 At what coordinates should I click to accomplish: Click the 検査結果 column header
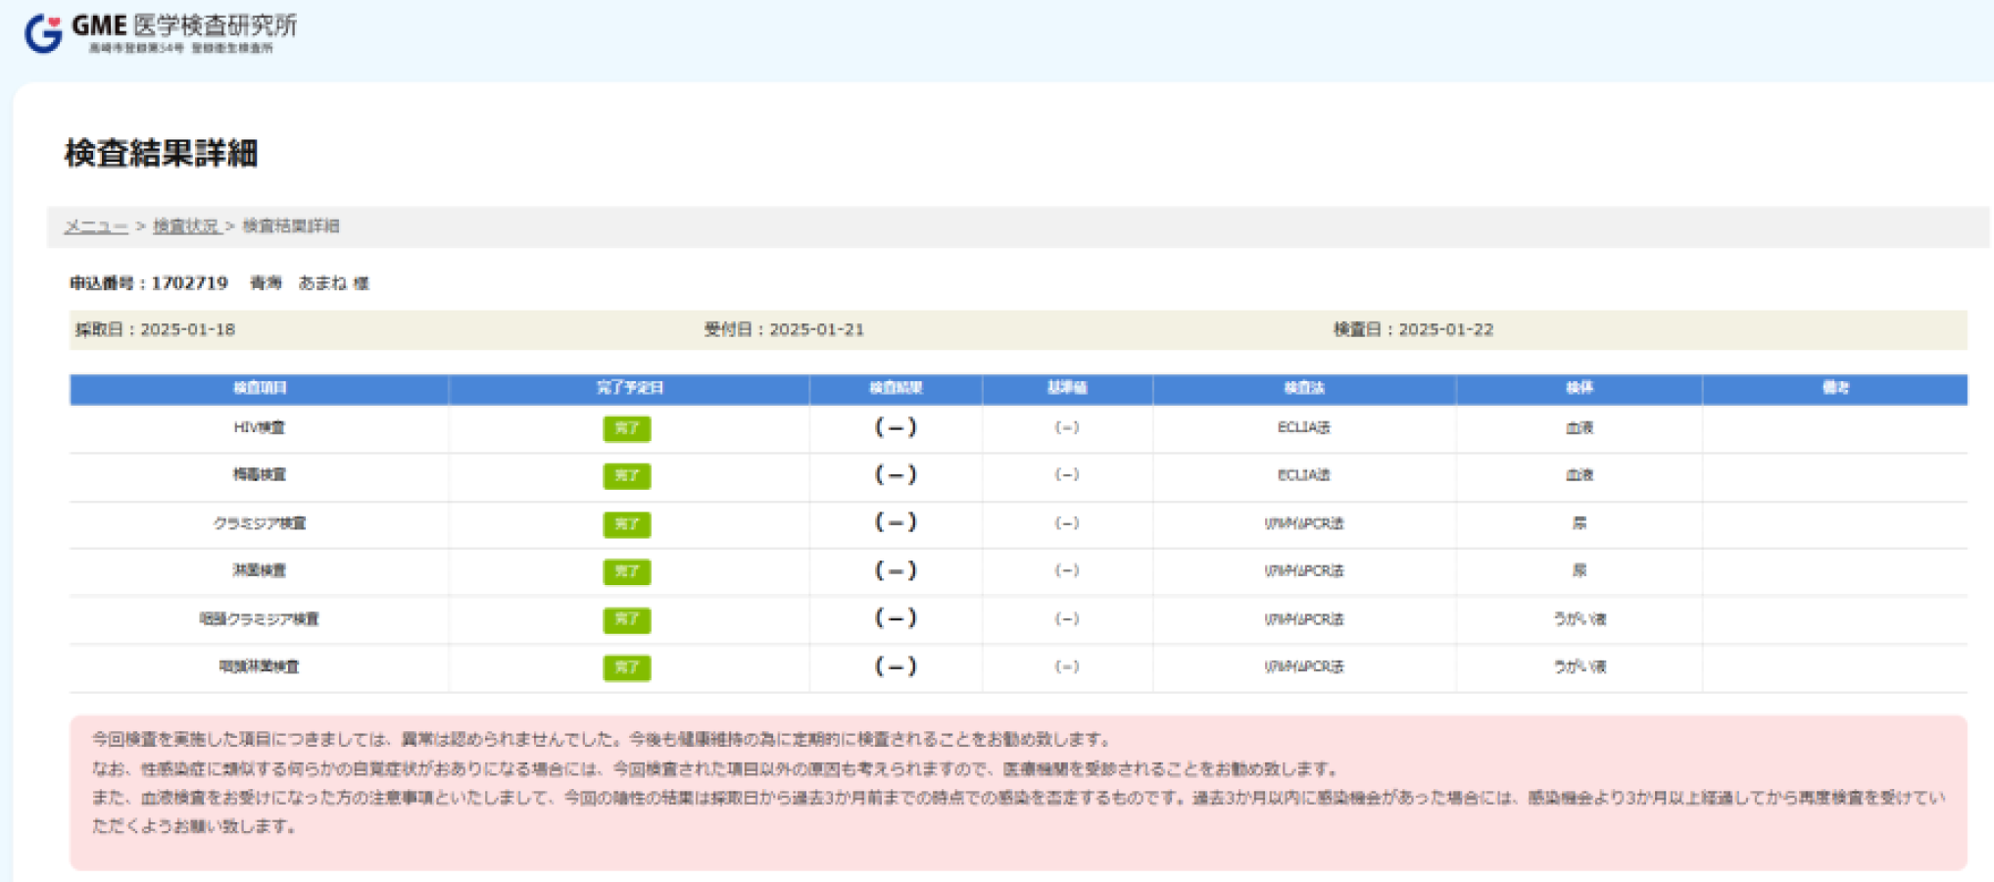tap(896, 388)
